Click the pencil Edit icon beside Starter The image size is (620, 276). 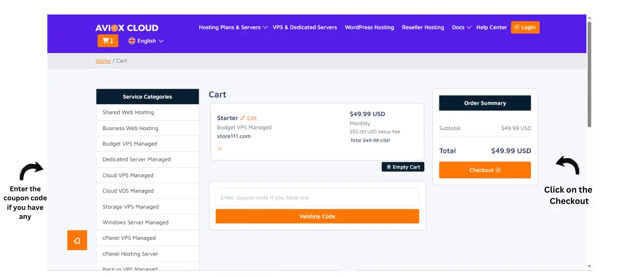pyautogui.click(x=243, y=118)
